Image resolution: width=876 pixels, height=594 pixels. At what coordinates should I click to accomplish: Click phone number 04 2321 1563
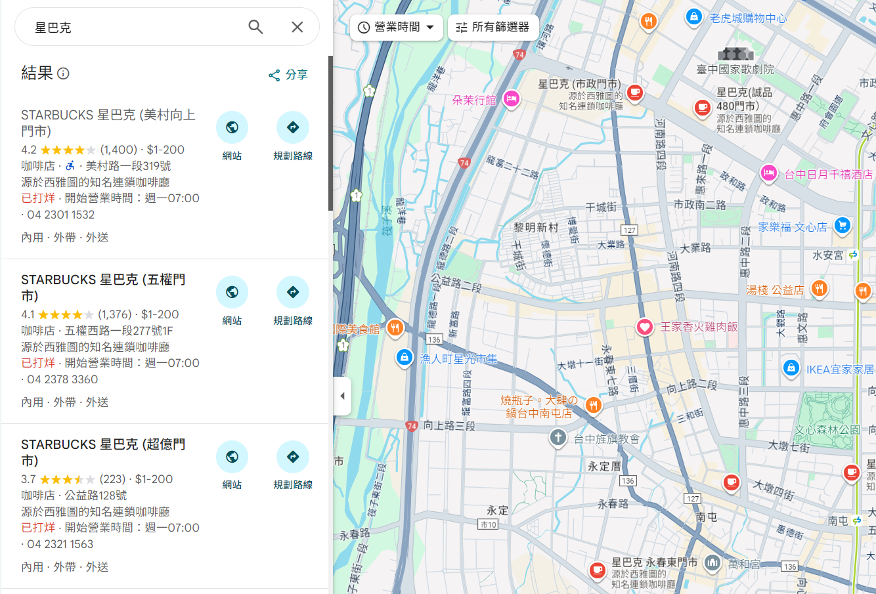(60, 544)
